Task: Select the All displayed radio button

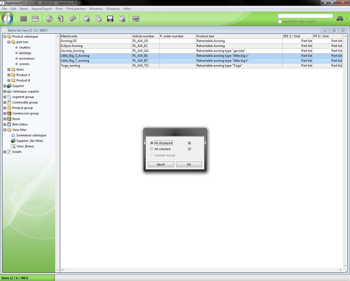Action: [x=152, y=143]
